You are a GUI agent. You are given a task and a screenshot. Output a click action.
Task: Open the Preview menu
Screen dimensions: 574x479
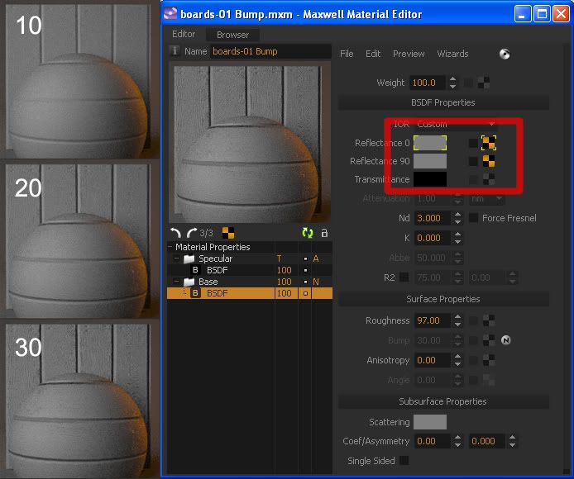click(x=409, y=54)
